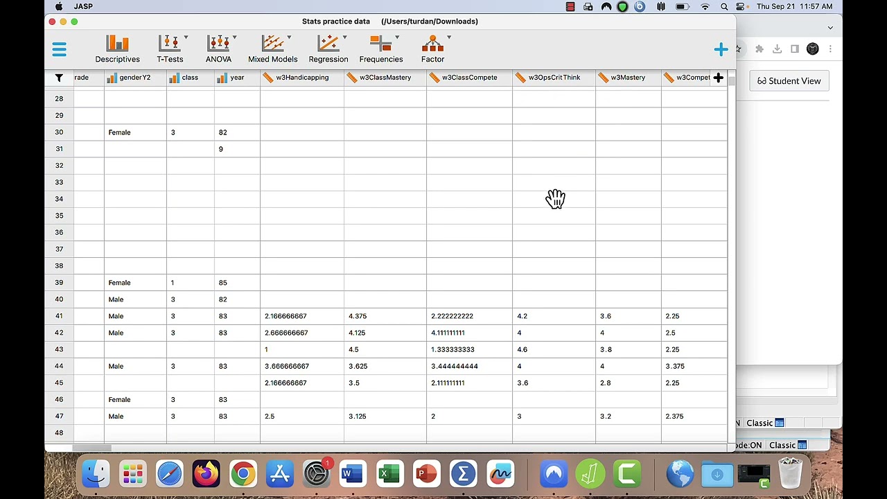Open the Mixed Models analysis menu
The image size is (887, 499).
coord(273,49)
